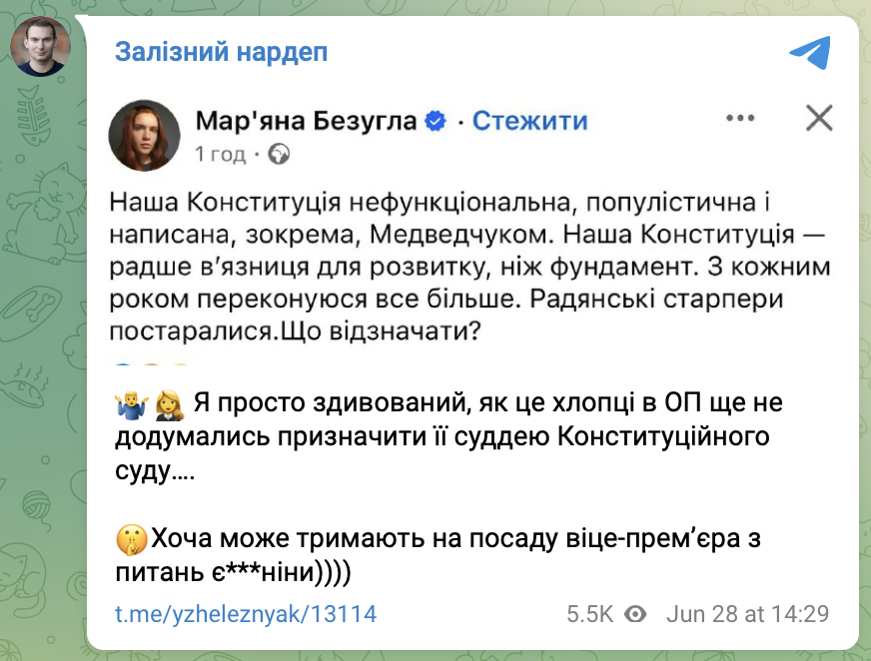Screen dimensions: 871x661
Task: Click the globe public-visibility icon
Action: [280, 154]
